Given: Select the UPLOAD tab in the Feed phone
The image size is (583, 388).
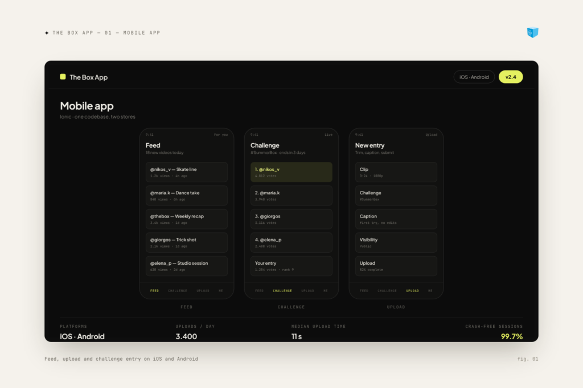Looking at the screenshot, I should 203,291.
